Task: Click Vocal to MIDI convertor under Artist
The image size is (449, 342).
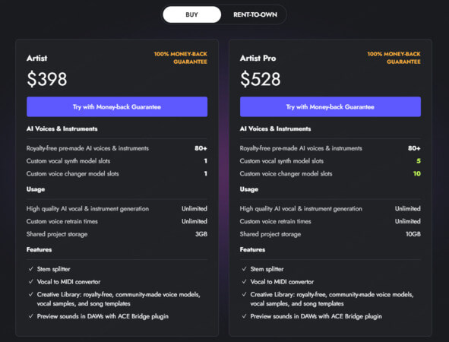Action: [x=68, y=282]
